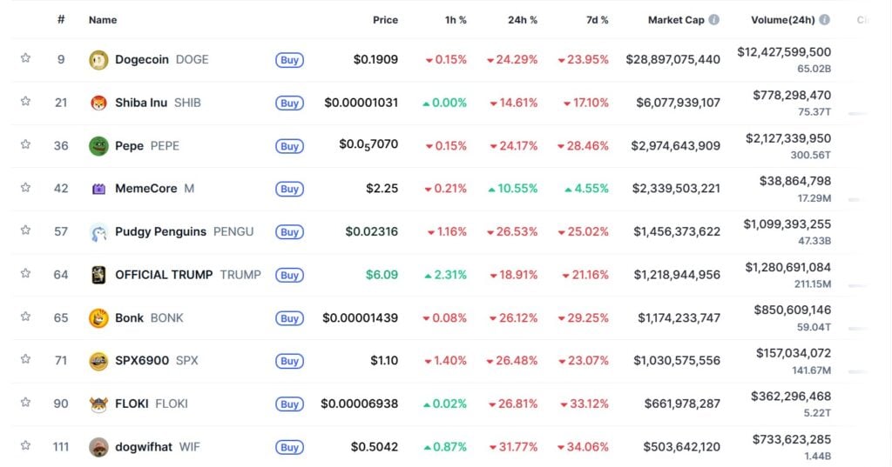Sort by the # rank column header
The image size is (892, 467).
[61, 20]
